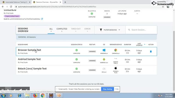Open the Andriod Sample Test session

pyautogui.click(x=29, y=59)
